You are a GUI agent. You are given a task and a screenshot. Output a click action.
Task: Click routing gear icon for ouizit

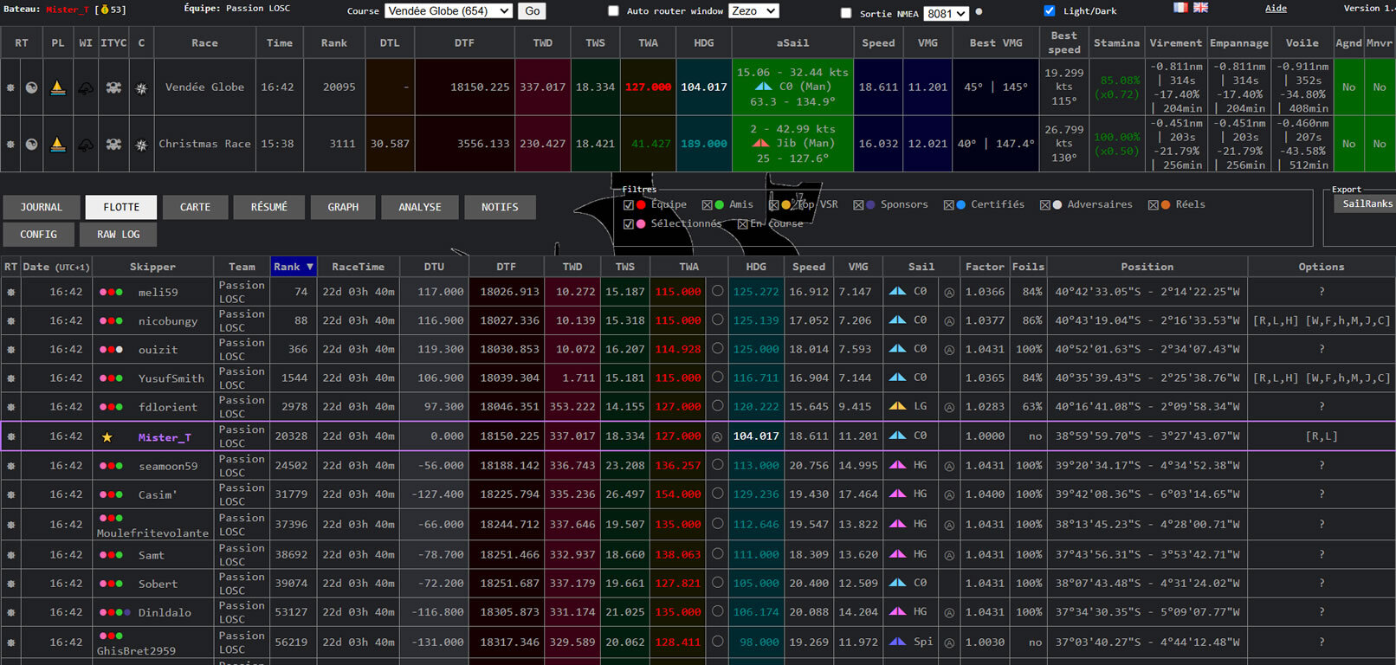10,350
